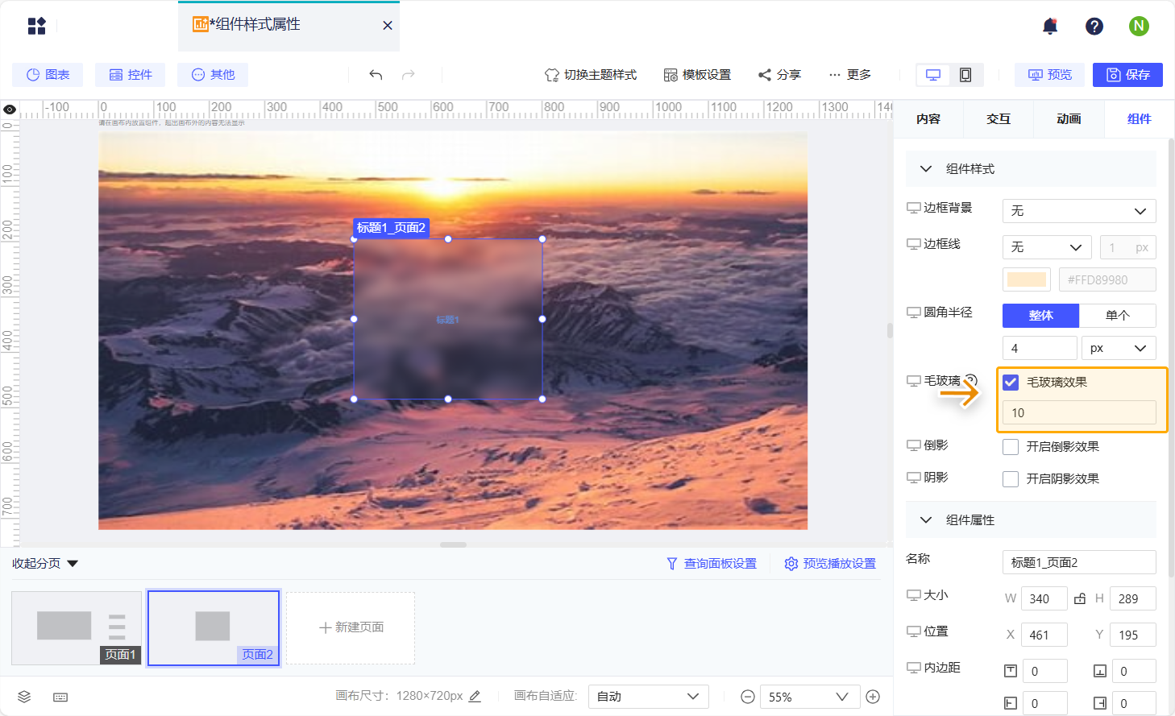This screenshot has height=716, width=1175.
Task: Open the 55% zoom level dropdown
Action: pyautogui.click(x=809, y=697)
